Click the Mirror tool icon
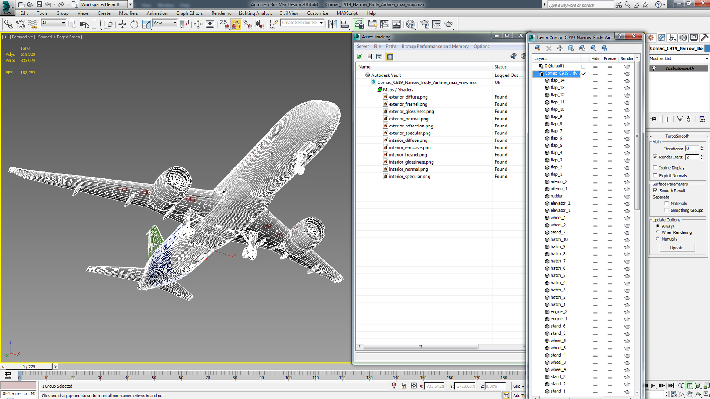Image resolution: width=710 pixels, height=399 pixels. coord(332,24)
